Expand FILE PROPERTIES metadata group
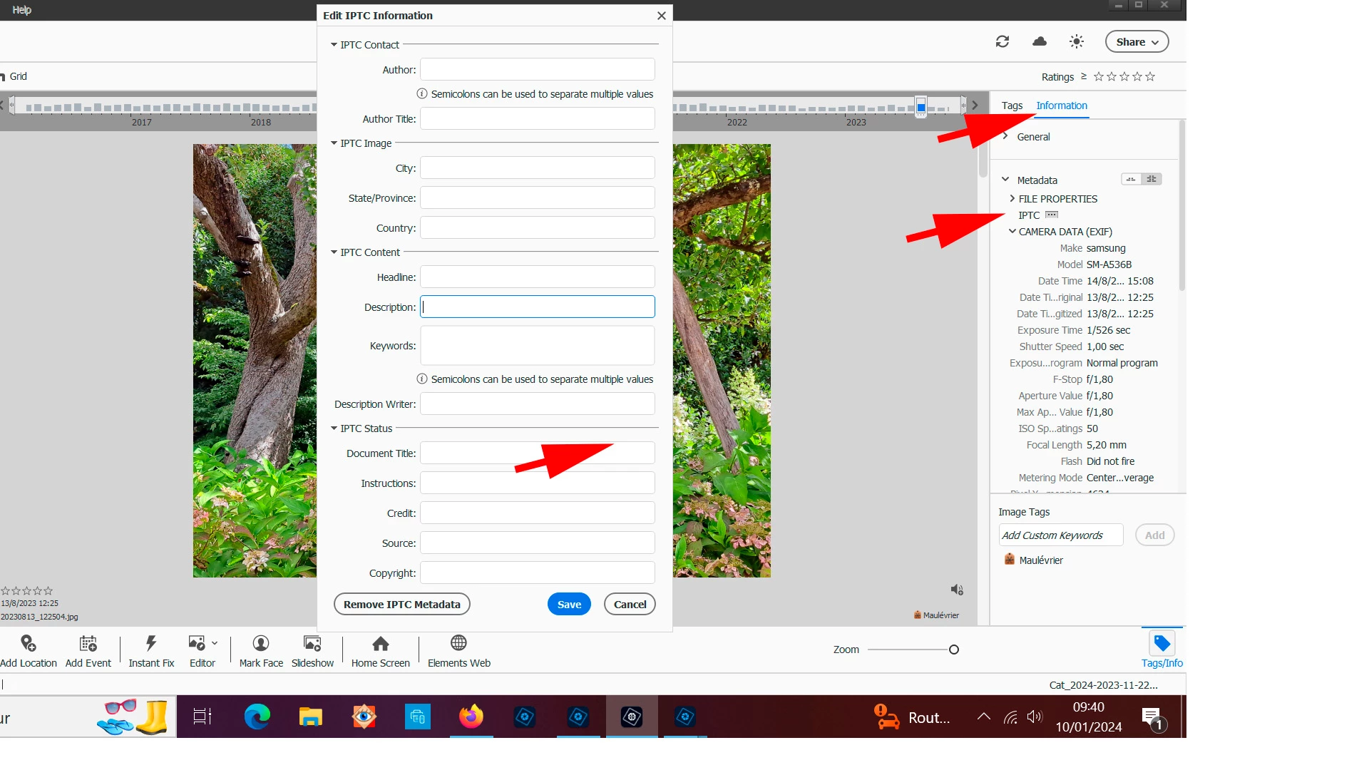This screenshot has width=1369, height=770. click(x=1012, y=198)
